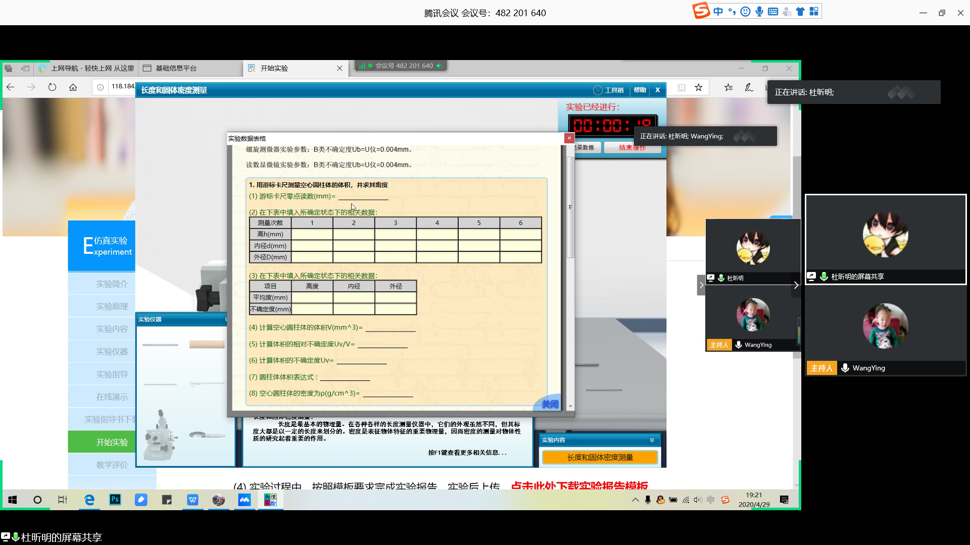Expand the participant panel side arrow

pos(701,285)
